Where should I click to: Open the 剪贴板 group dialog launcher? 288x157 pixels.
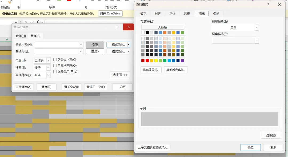[19, 7]
